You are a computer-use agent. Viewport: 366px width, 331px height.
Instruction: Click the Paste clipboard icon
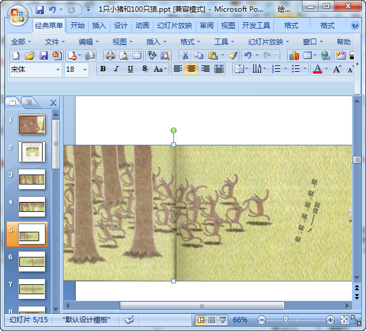tap(213, 55)
